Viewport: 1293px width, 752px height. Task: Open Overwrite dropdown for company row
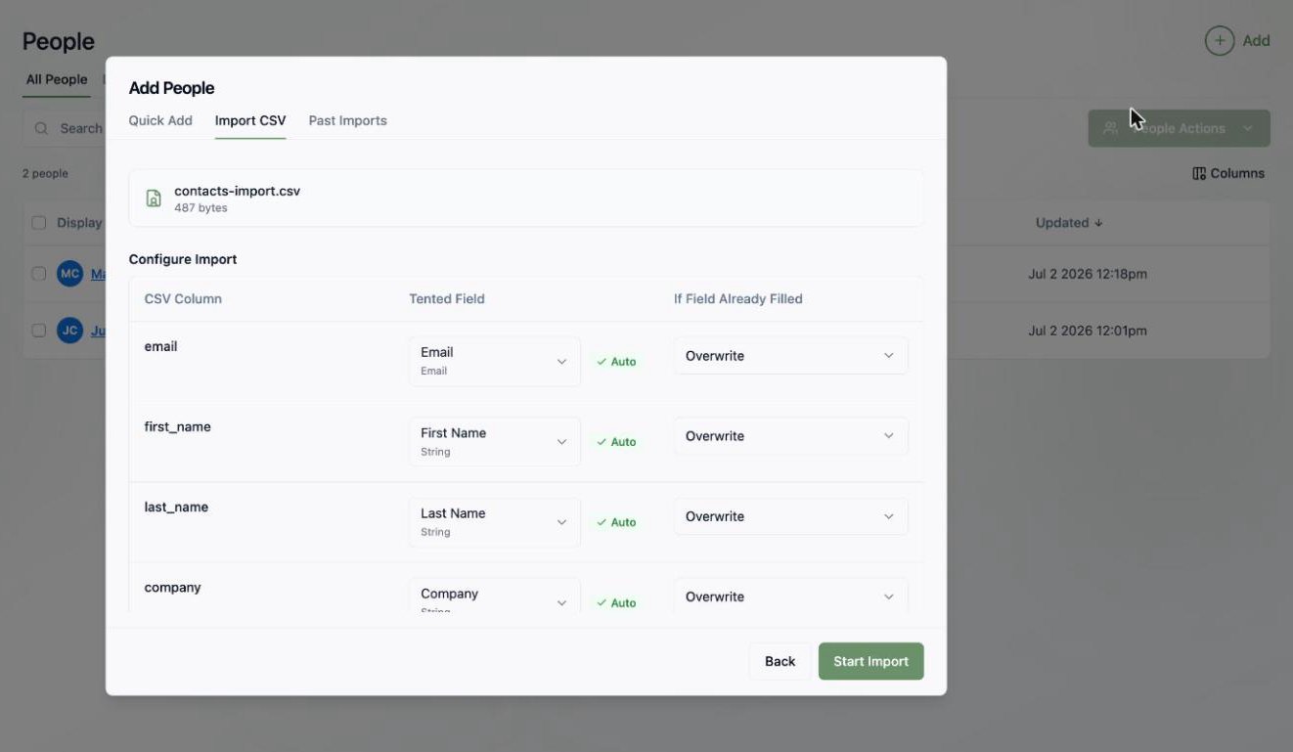tap(790, 597)
